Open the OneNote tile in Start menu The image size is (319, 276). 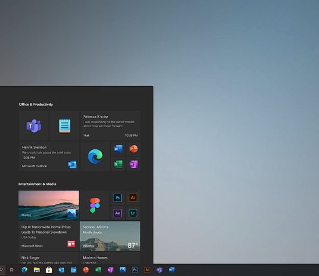[133, 164]
